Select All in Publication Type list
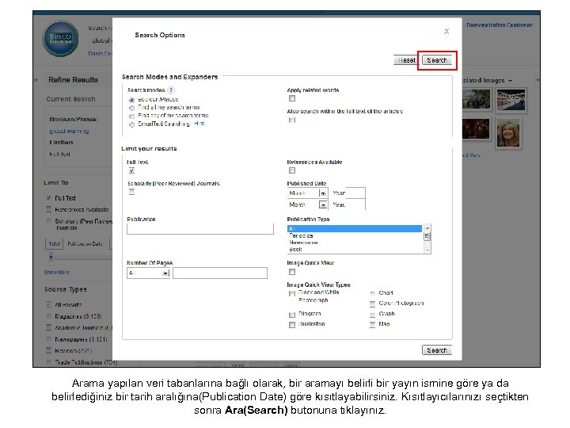The width and height of the screenshot is (570, 428). (x=355, y=228)
